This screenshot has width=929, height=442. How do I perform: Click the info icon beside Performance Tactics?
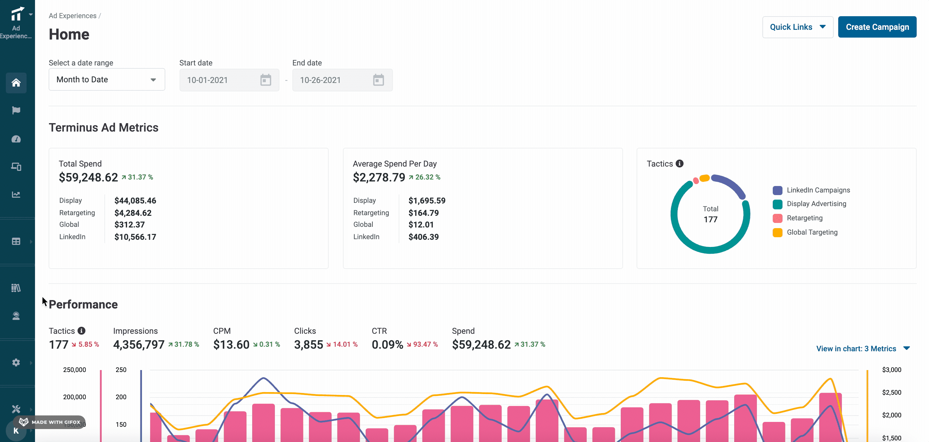pos(81,331)
